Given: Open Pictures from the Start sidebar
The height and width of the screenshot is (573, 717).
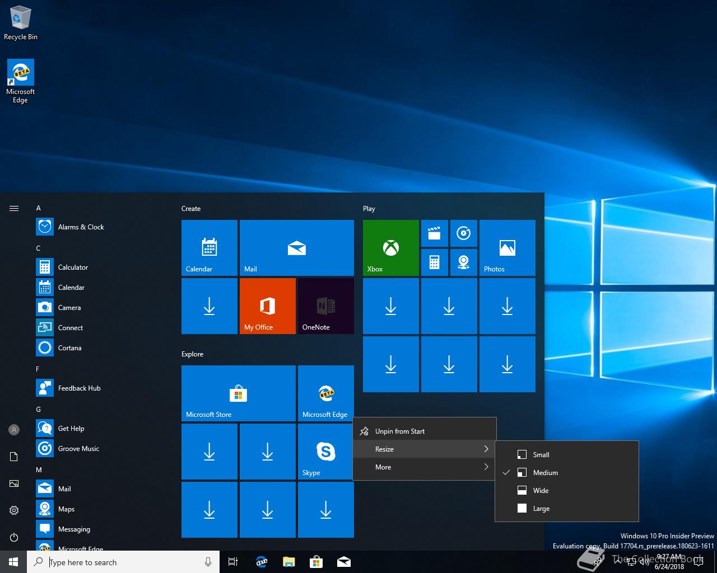Looking at the screenshot, I should tap(14, 483).
